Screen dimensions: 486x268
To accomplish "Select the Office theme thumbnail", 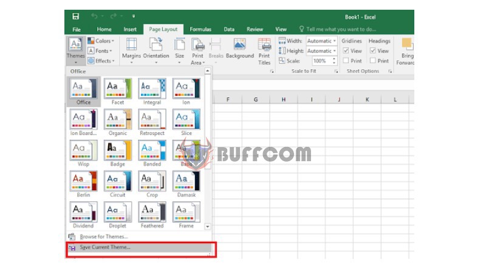I will (83, 91).
